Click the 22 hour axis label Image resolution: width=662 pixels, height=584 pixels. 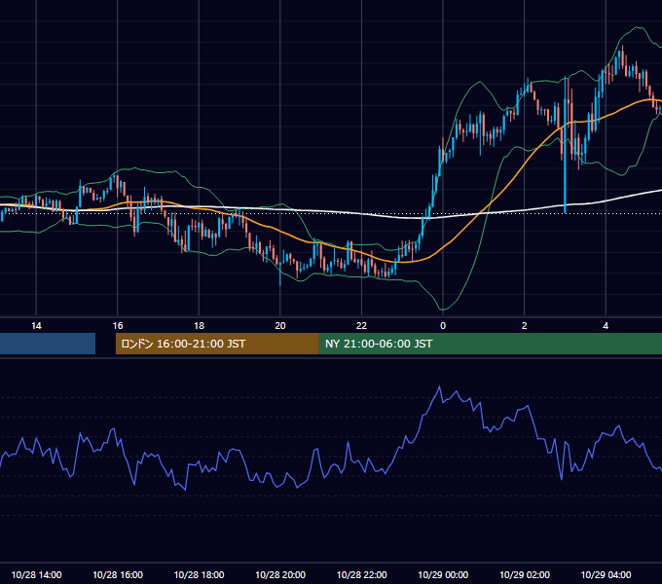tap(361, 326)
